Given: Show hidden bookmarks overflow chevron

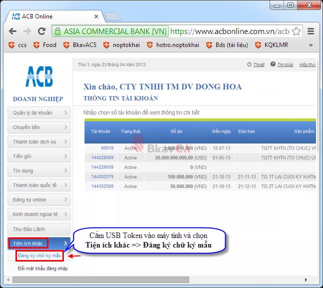Looking at the screenshot, I should click(x=311, y=45).
